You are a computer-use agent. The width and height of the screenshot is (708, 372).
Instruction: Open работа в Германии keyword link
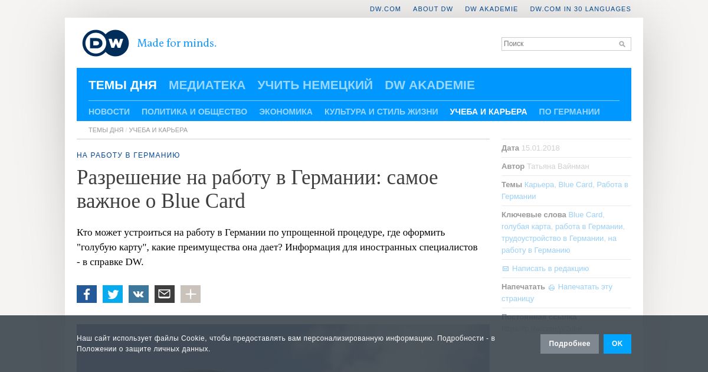[x=589, y=227]
